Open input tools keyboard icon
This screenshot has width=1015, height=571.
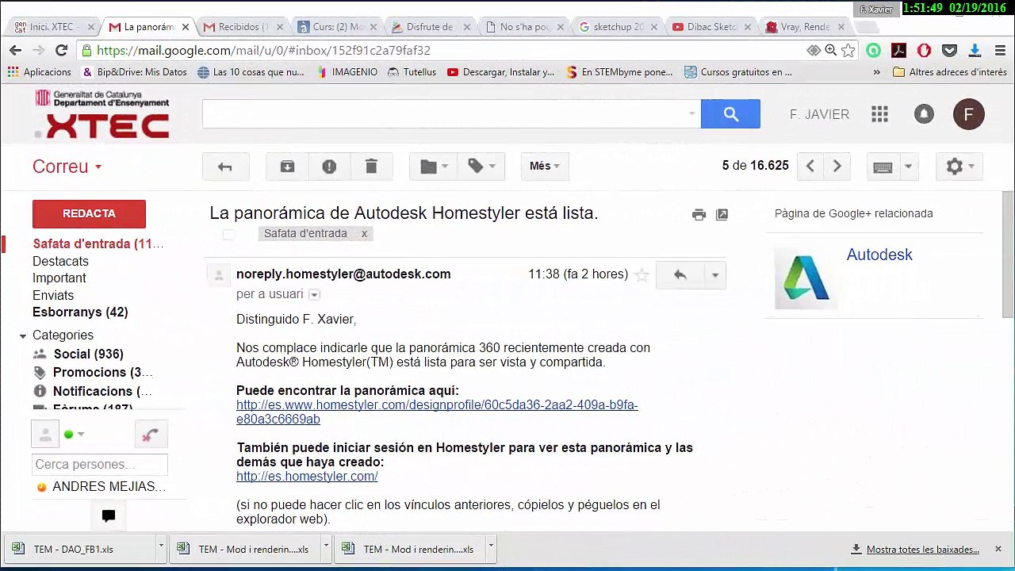click(883, 167)
